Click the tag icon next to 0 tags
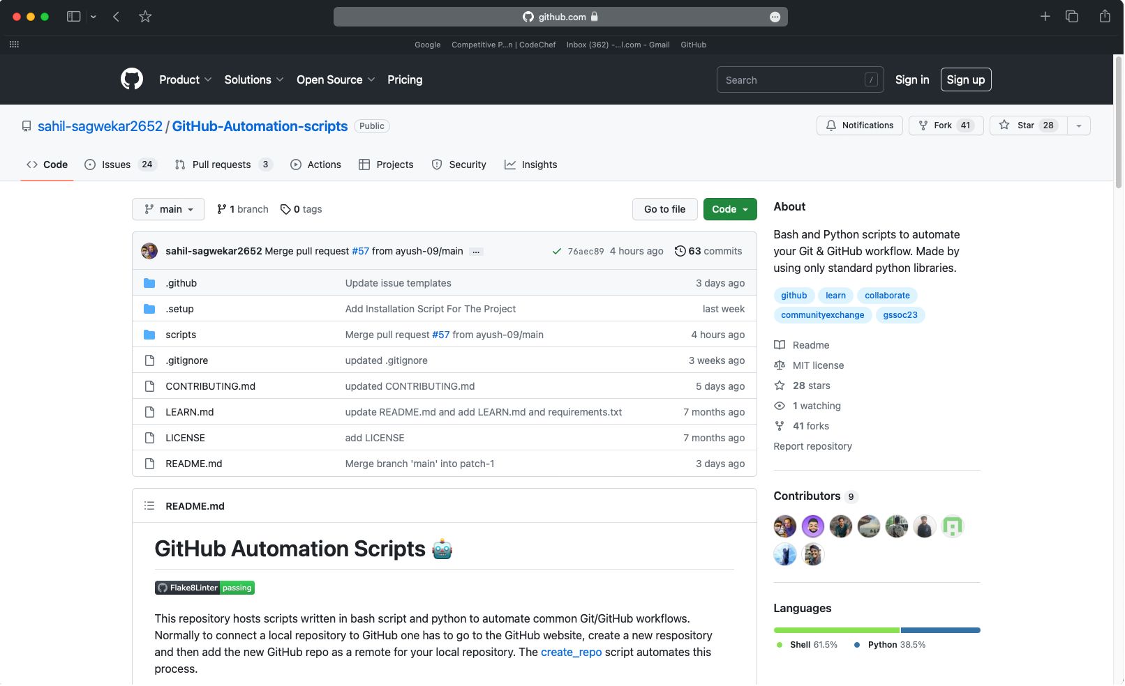Image resolution: width=1125 pixels, height=686 pixels. click(285, 209)
